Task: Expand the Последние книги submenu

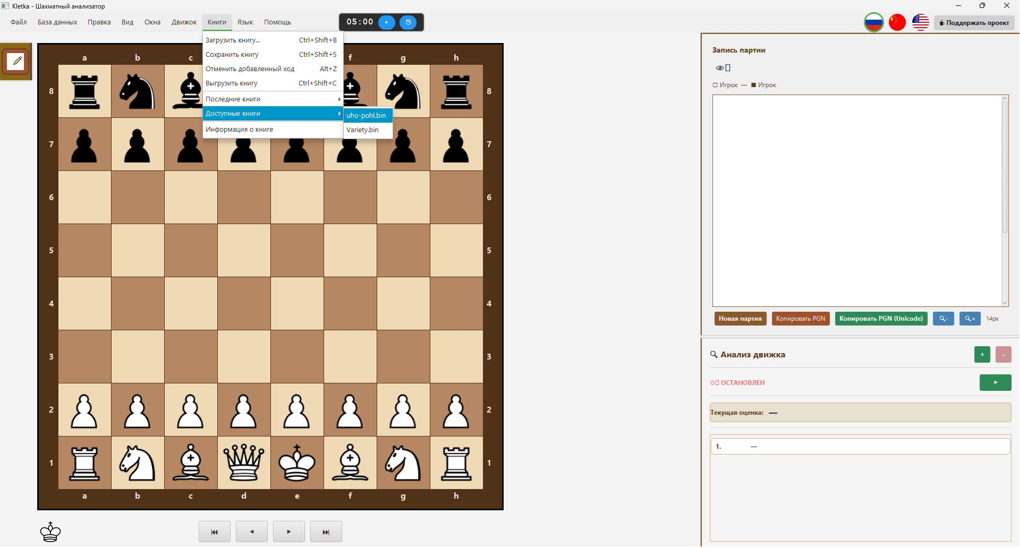Action: tap(273, 99)
